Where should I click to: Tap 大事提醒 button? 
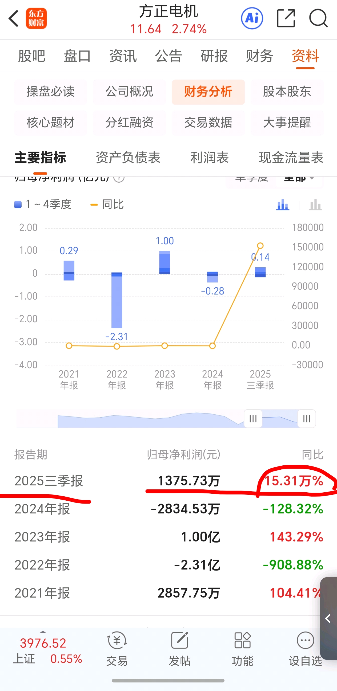click(x=287, y=123)
